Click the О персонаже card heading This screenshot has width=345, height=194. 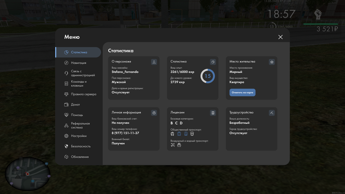tap(122, 62)
